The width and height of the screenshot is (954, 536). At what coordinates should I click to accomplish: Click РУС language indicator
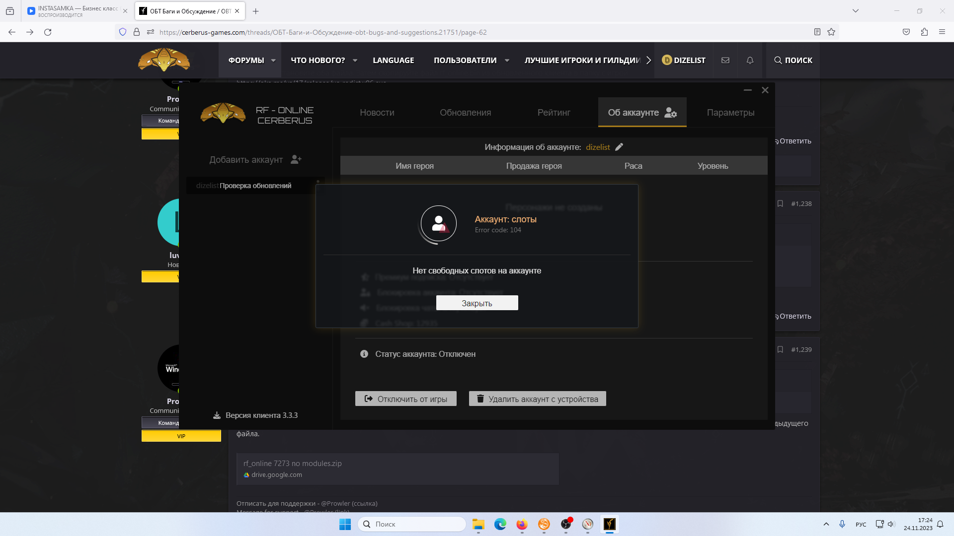click(x=861, y=525)
